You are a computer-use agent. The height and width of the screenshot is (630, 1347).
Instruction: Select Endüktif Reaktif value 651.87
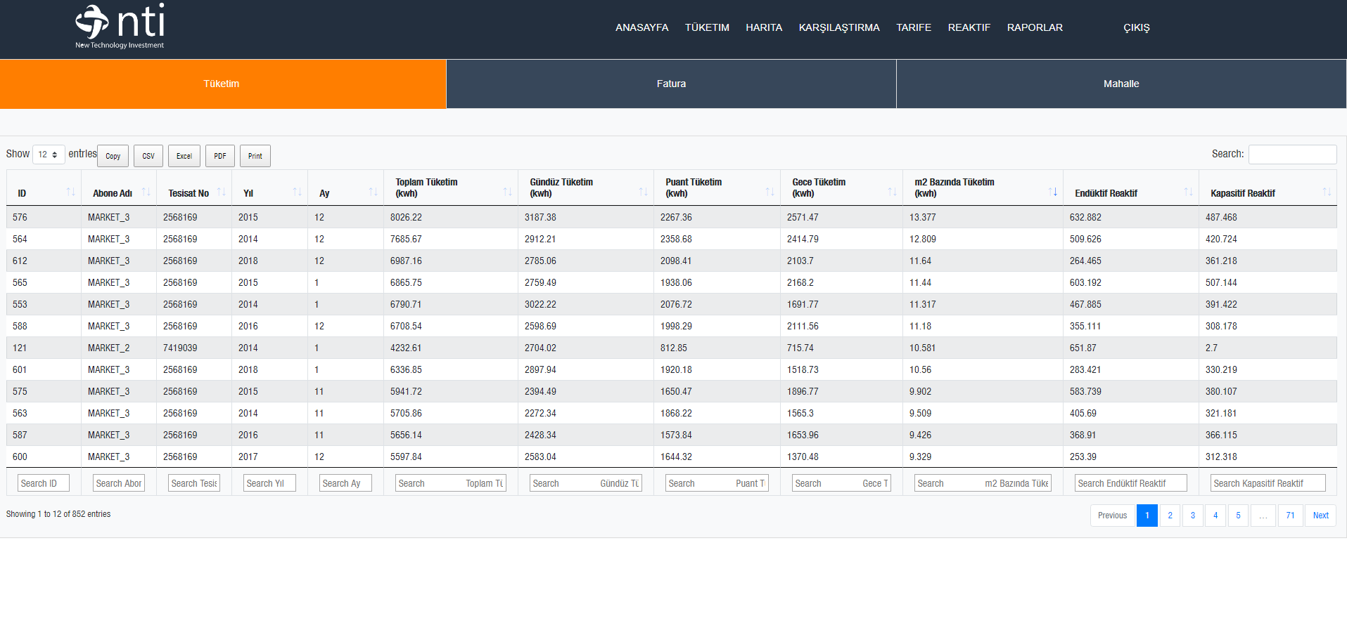point(1083,348)
